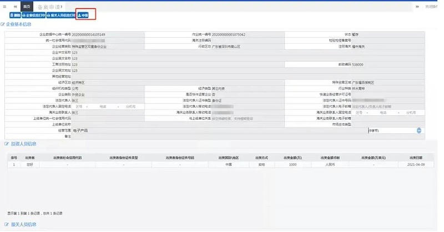Click the value 202000000014105149
Viewport: 444px width, 232px height.
coord(88,34)
